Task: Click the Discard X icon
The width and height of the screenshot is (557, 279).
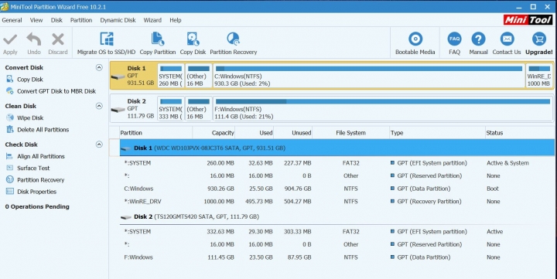Action: [57, 39]
